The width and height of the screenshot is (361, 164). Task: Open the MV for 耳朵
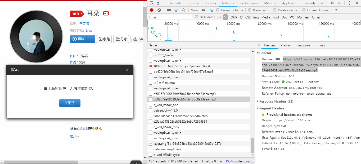106,13
